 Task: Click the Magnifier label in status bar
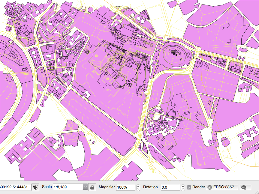(107, 187)
